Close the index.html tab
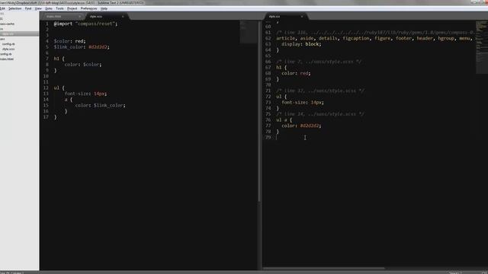Viewport: 488px width, 274px height. pos(79,17)
